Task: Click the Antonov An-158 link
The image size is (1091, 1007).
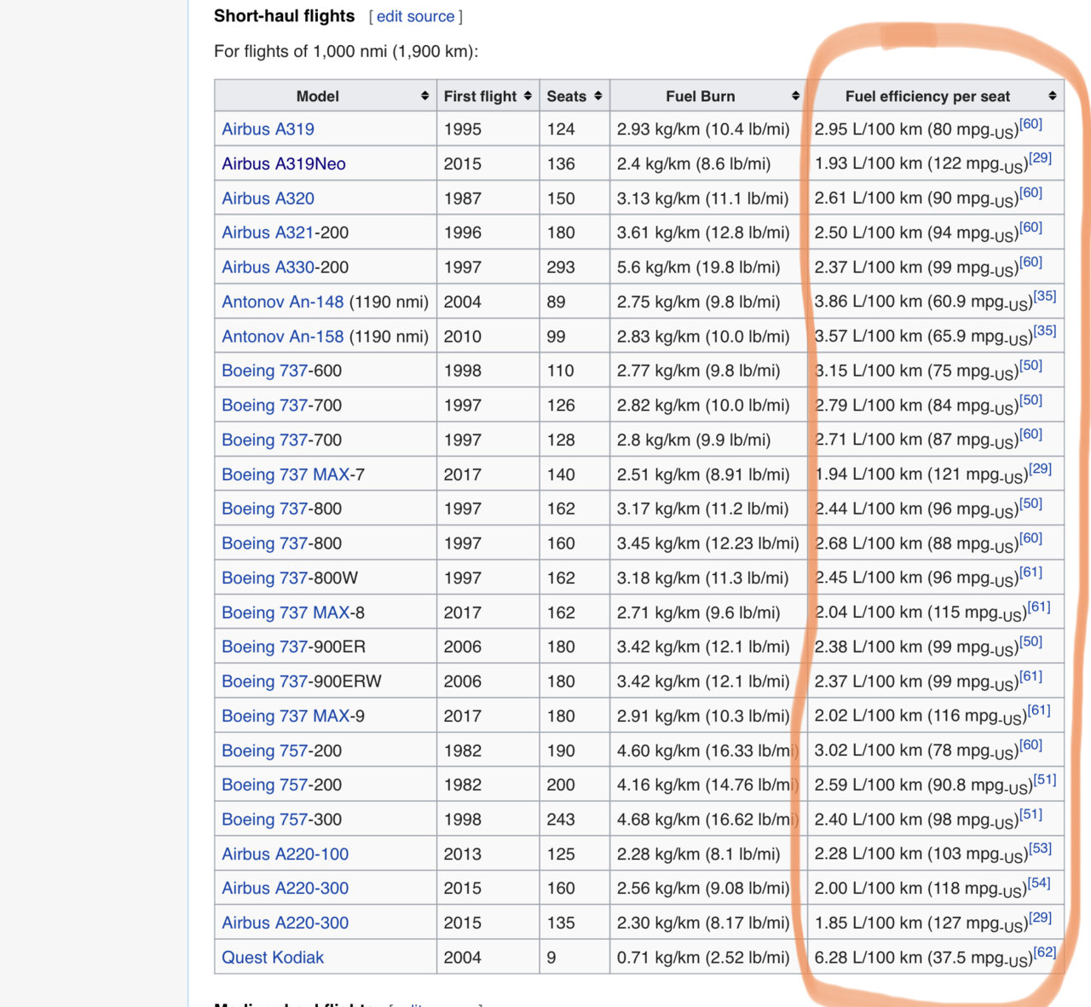Action: click(282, 337)
